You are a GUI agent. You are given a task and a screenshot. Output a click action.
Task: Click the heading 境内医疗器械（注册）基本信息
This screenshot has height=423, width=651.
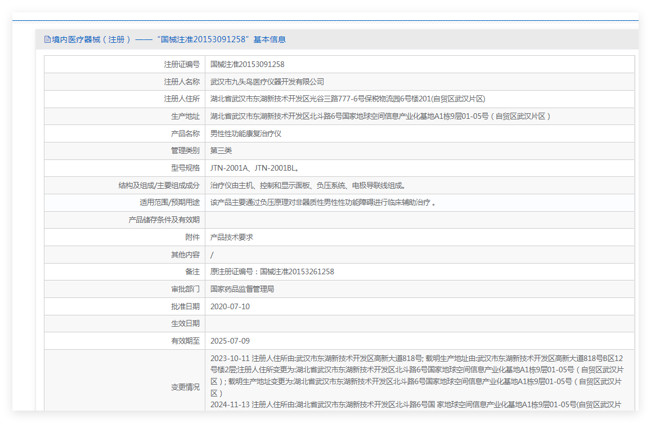[169, 39]
